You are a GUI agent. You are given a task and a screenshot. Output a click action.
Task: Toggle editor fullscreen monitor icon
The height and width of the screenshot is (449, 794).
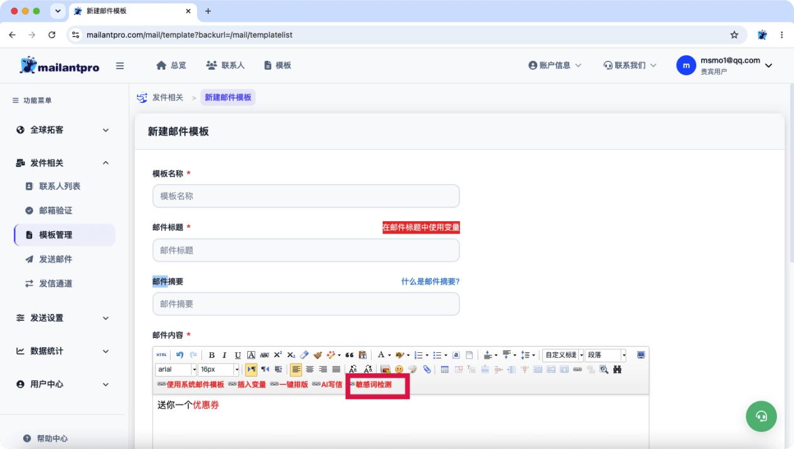point(641,355)
